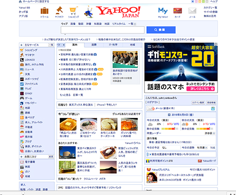Viewport: 236px width, 195px height.
Task: Select the blue page color theme
Action: click(x=193, y=1)
